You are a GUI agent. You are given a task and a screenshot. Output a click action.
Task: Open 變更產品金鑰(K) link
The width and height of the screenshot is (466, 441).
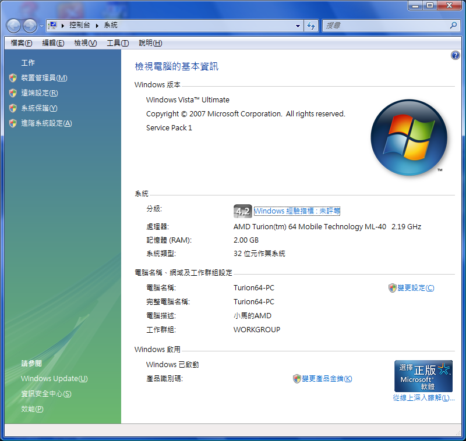[x=327, y=379]
